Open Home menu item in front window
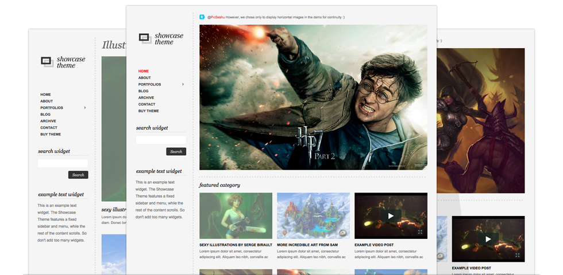 (143, 71)
